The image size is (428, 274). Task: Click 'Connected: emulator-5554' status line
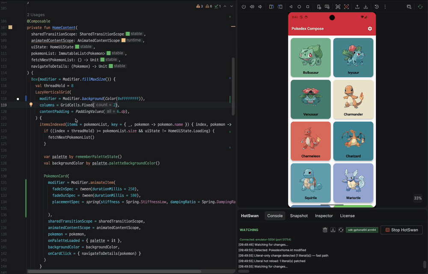click(265, 239)
